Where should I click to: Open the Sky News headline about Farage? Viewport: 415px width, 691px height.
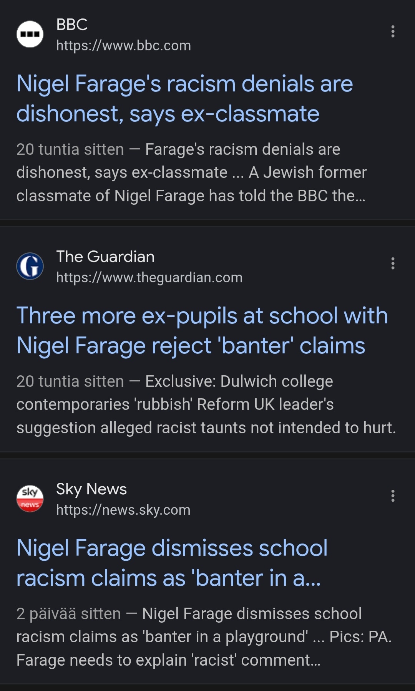pos(172,563)
